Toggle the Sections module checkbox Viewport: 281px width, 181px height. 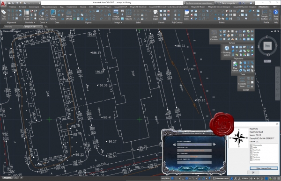[x=251, y=157]
